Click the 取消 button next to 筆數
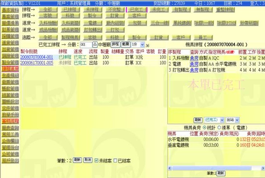265x178 pixels. click(x=87, y=160)
